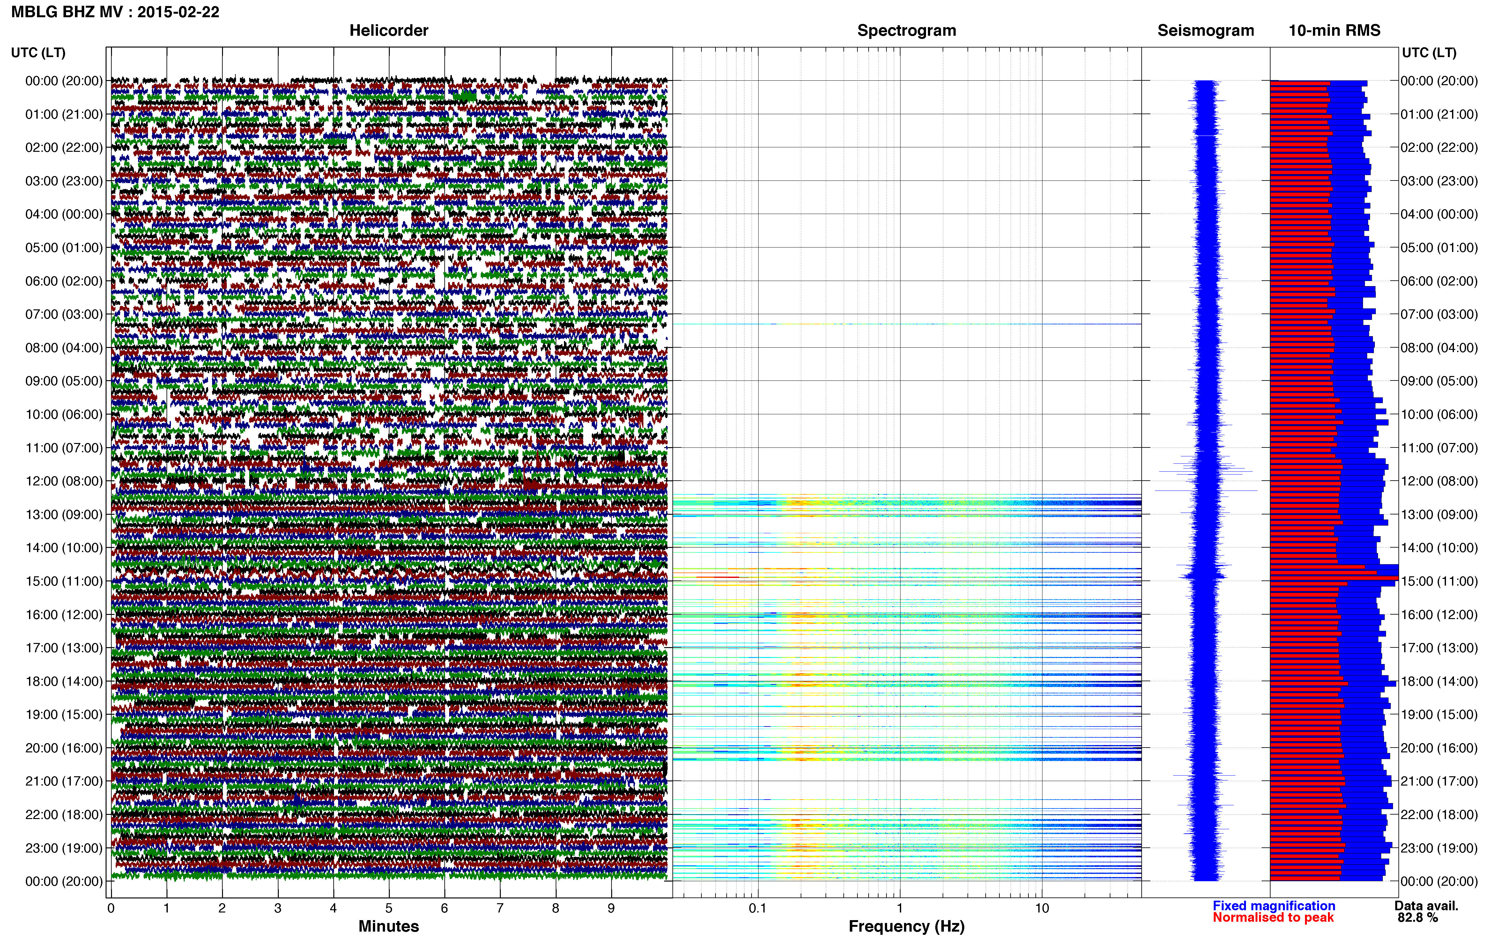Click '15:00 (11:00)' on the RMS axis

1439,581
